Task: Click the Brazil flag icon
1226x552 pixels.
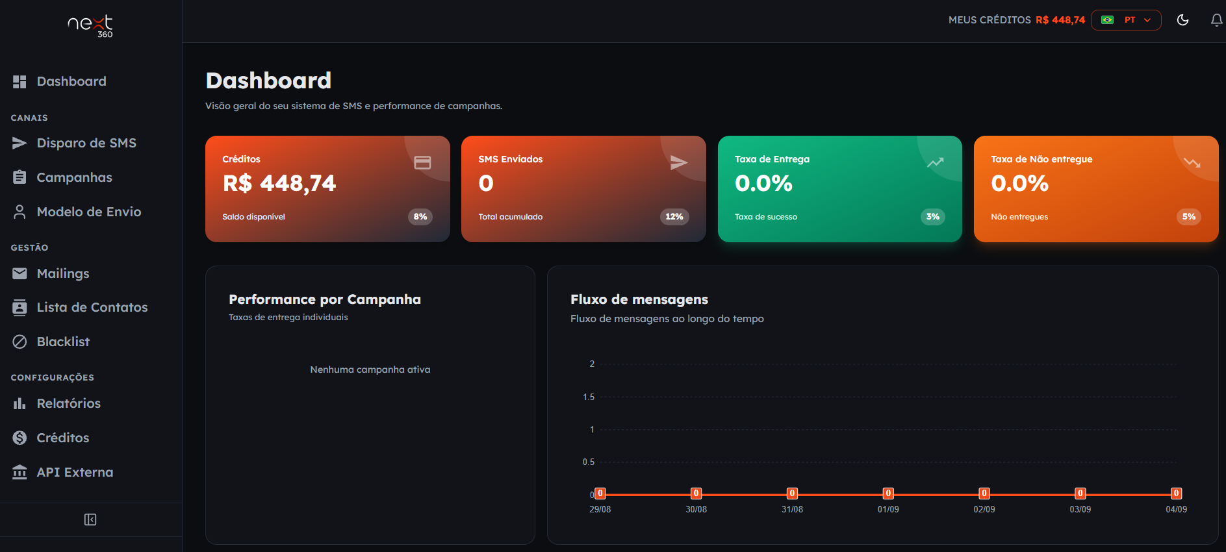Action: tap(1108, 20)
